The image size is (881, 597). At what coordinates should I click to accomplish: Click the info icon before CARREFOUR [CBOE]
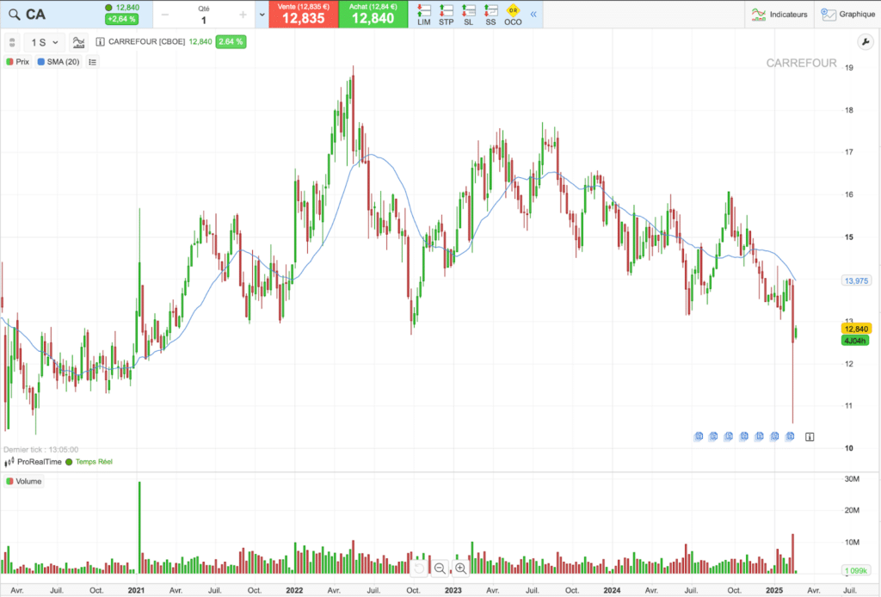point(100,42)
